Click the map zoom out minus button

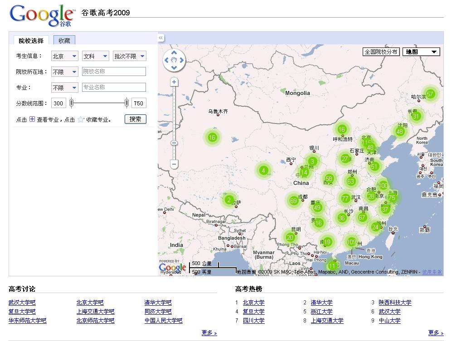click(x=174, y=164)
